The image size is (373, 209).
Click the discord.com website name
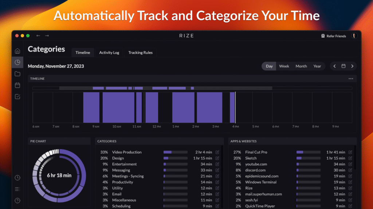[x=255, y=170]
